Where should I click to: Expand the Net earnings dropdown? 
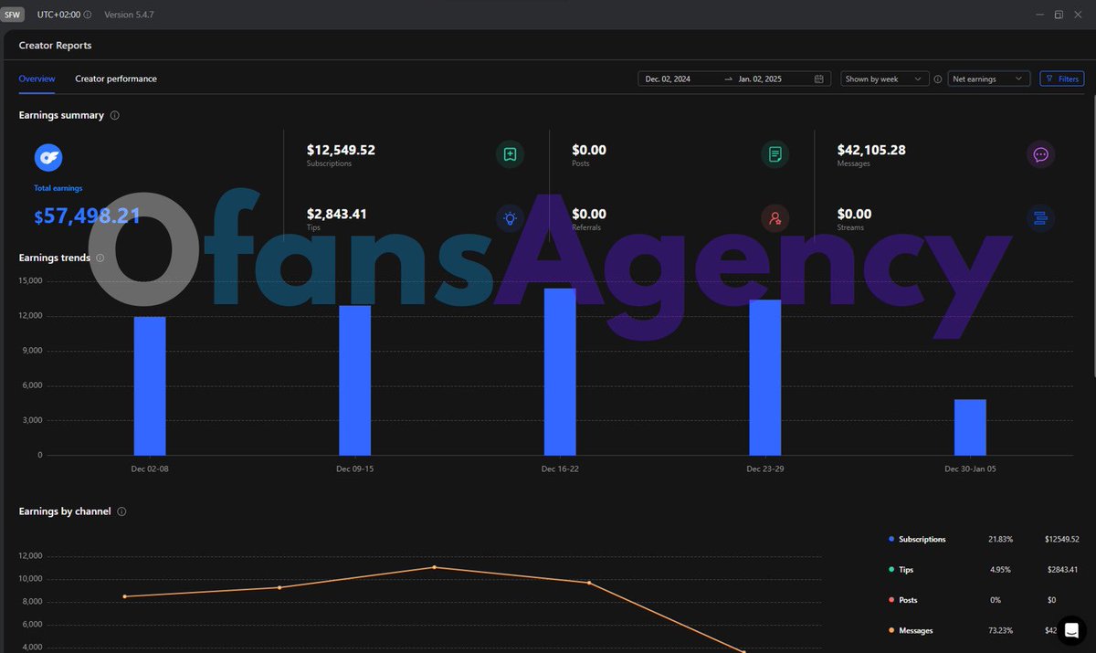(989, 79)
